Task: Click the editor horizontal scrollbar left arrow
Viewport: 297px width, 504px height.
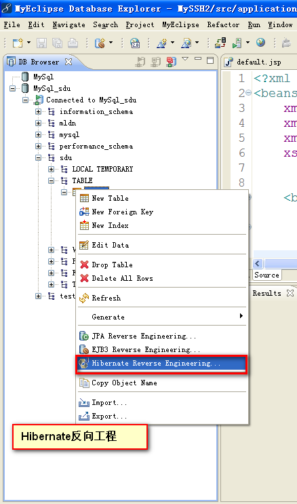Action: (258, 264)
